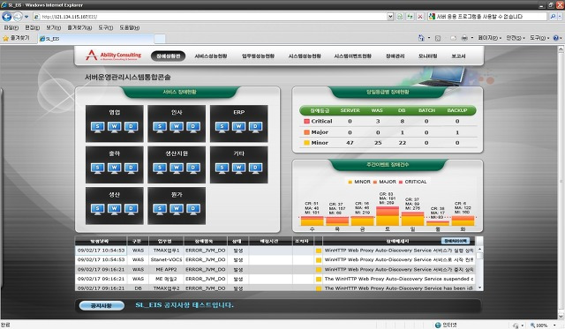Click the D database icon in the 생산 tile

(131, 210)
